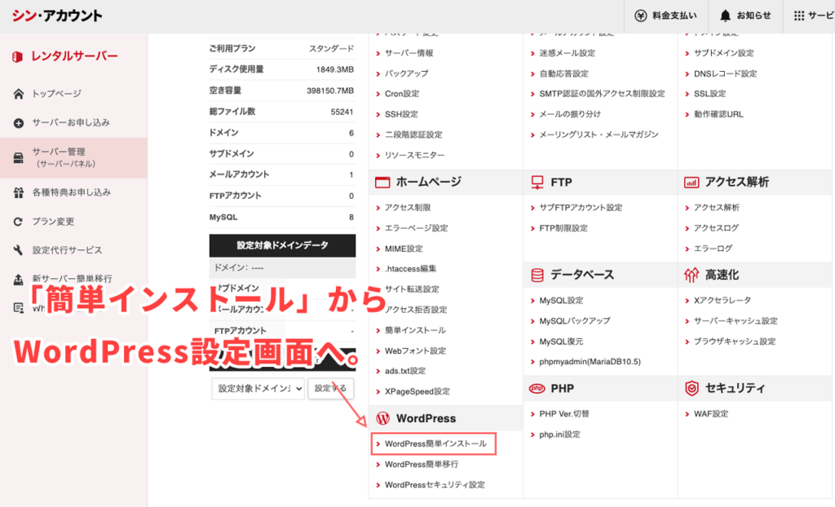Open the services grid icon

pos(799,16)
